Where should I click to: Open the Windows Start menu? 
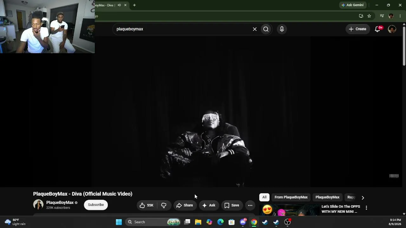pyautogui.click(x=119, y=222)
